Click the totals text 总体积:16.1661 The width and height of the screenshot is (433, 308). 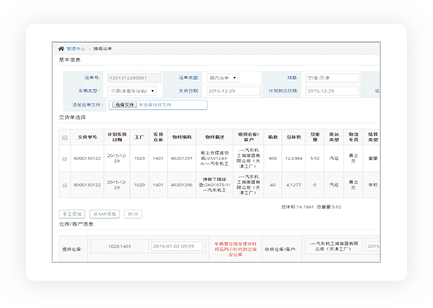(x=298, y=207)
